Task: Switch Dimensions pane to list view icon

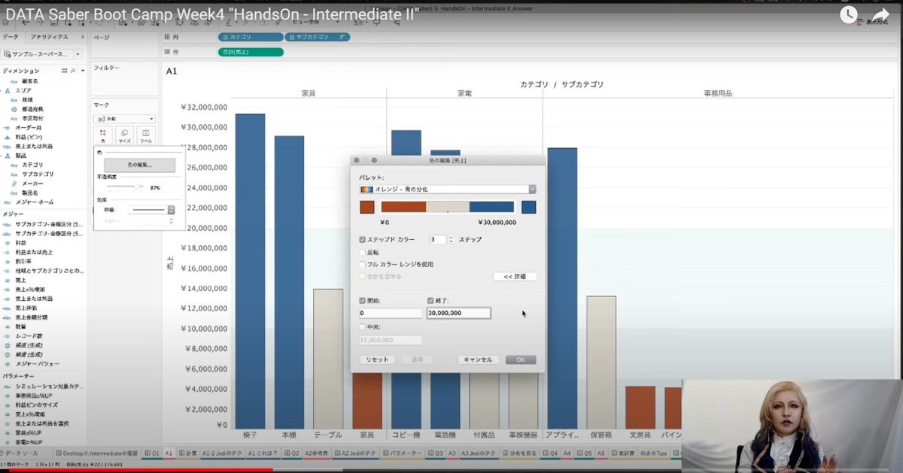Action: [x=65, y=71]
